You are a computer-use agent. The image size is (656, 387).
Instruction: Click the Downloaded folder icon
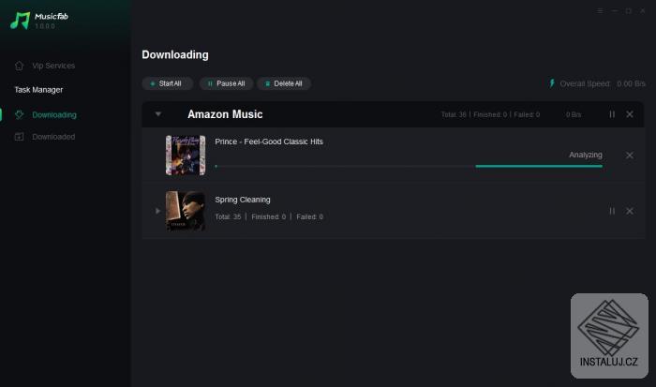(x=19, y=137)
